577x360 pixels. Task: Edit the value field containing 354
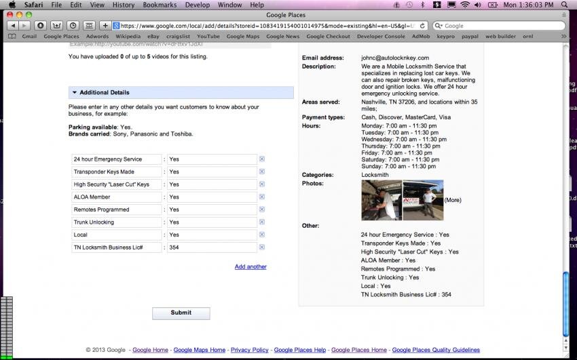pyautogui.click(x=212, y=247)
